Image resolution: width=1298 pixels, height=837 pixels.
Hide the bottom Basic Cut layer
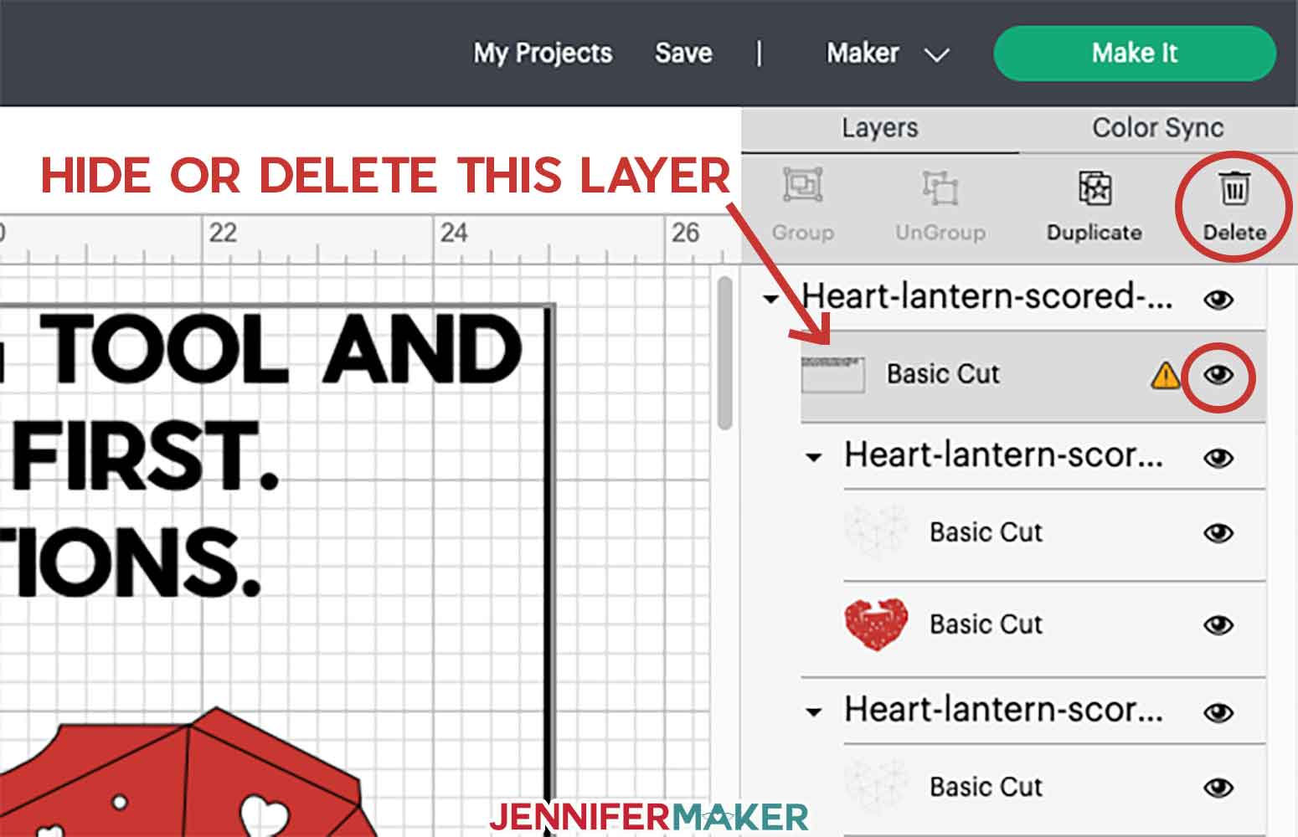pyautogui.click(x=1218, y=788)
